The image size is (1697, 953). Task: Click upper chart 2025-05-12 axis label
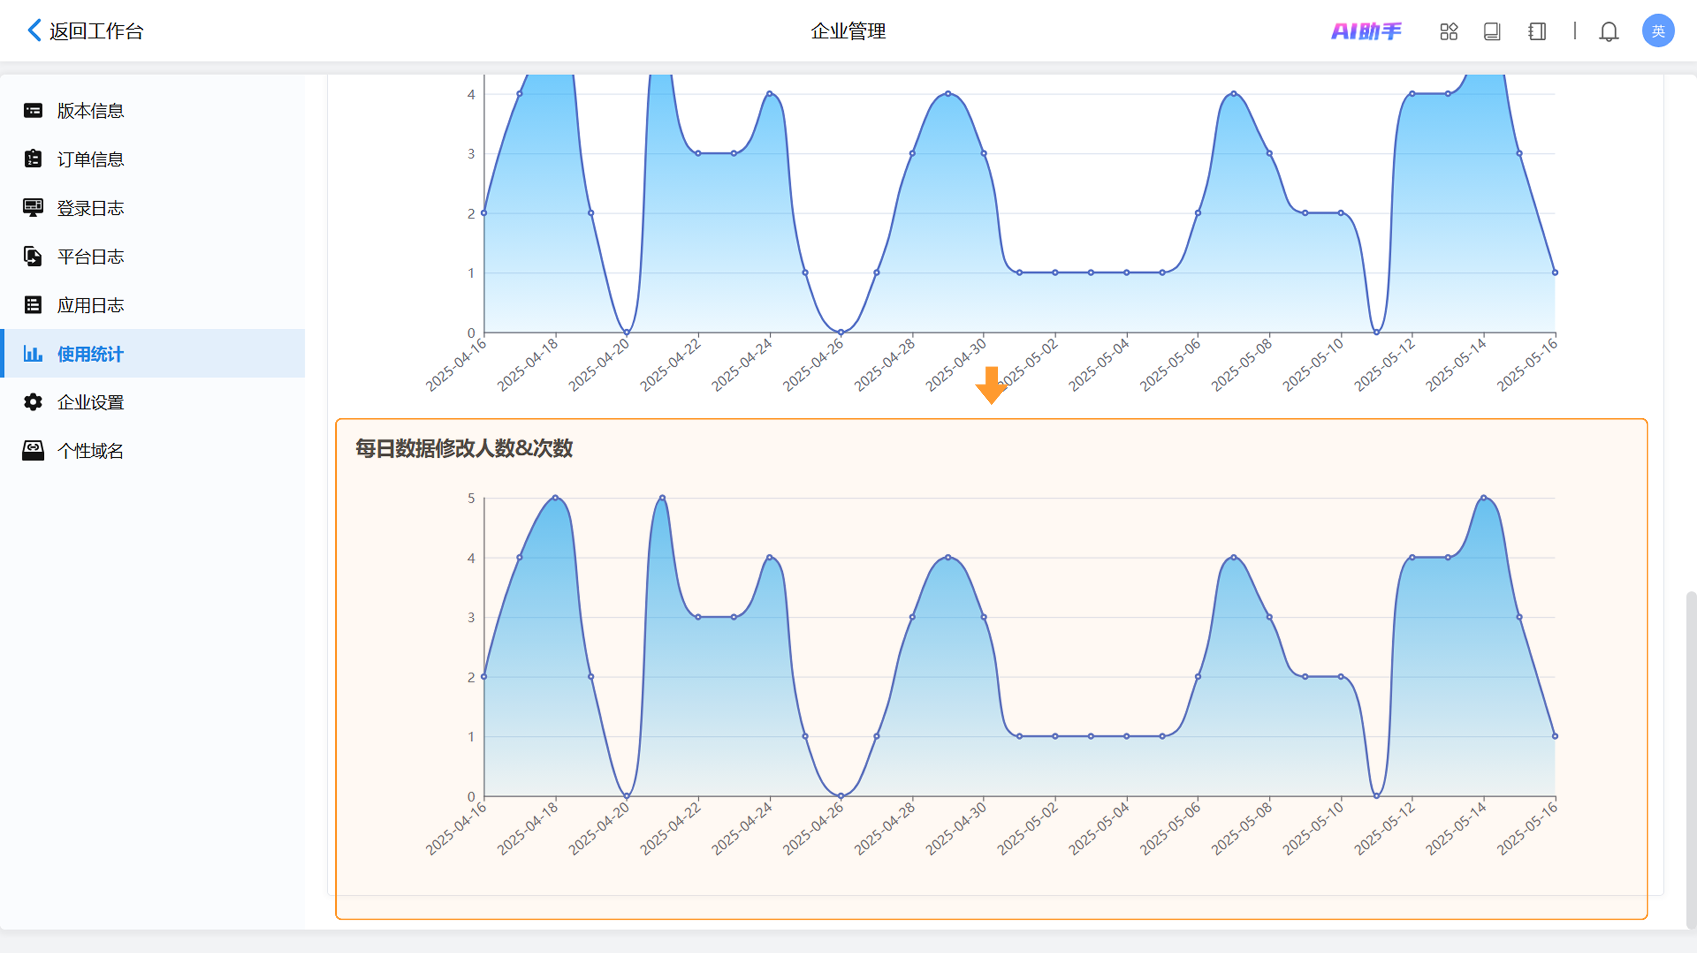pyautogui.click(x=1383, y=366)
